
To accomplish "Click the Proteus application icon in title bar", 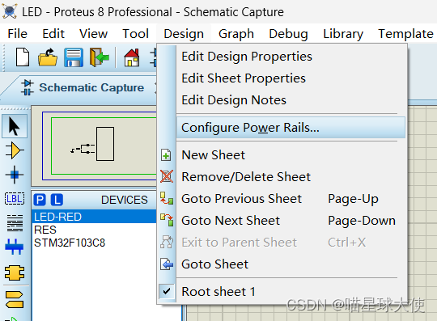I will click(x=10, y=11).
